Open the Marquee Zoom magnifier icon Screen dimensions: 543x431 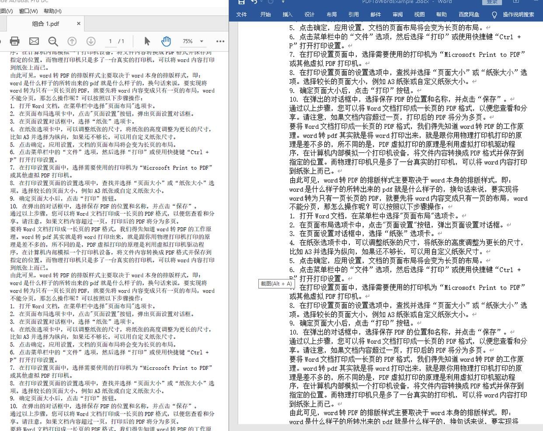52,41
